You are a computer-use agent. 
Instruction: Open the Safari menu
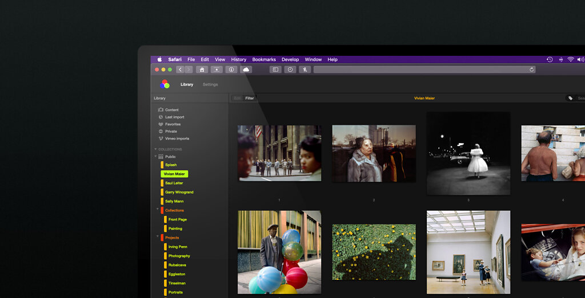click(175, 59)
